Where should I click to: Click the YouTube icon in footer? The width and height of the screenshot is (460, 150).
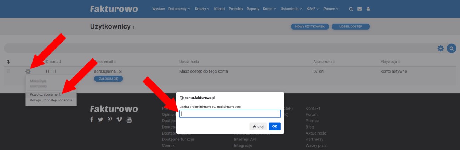[x=129, y=119]
